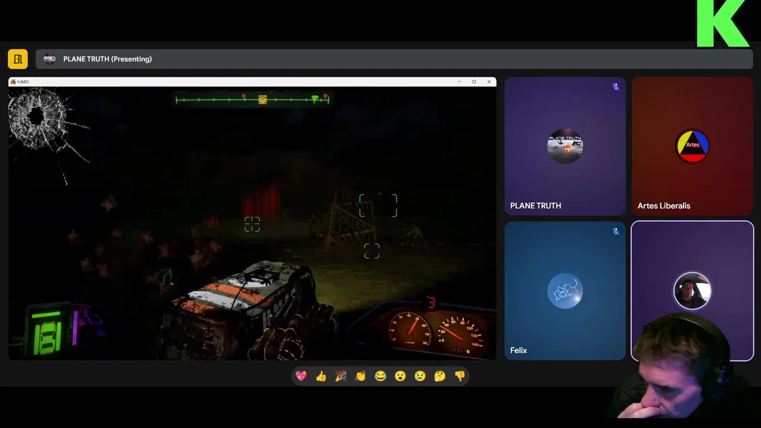Click the PLANE TRUTH presenter avatar in top bar
Viewport: 761px width, 428px height.
(x=50, y=59)
